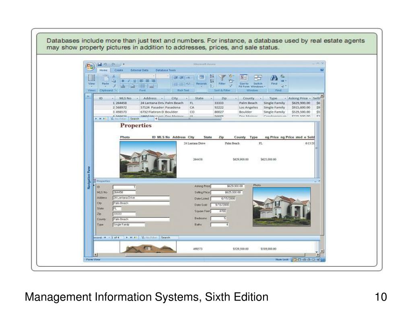The height and width of the screenshot is (309, 412).
Task: Toggle Underline formatting button
Action: pyautogui.click(x=134, y=81)
